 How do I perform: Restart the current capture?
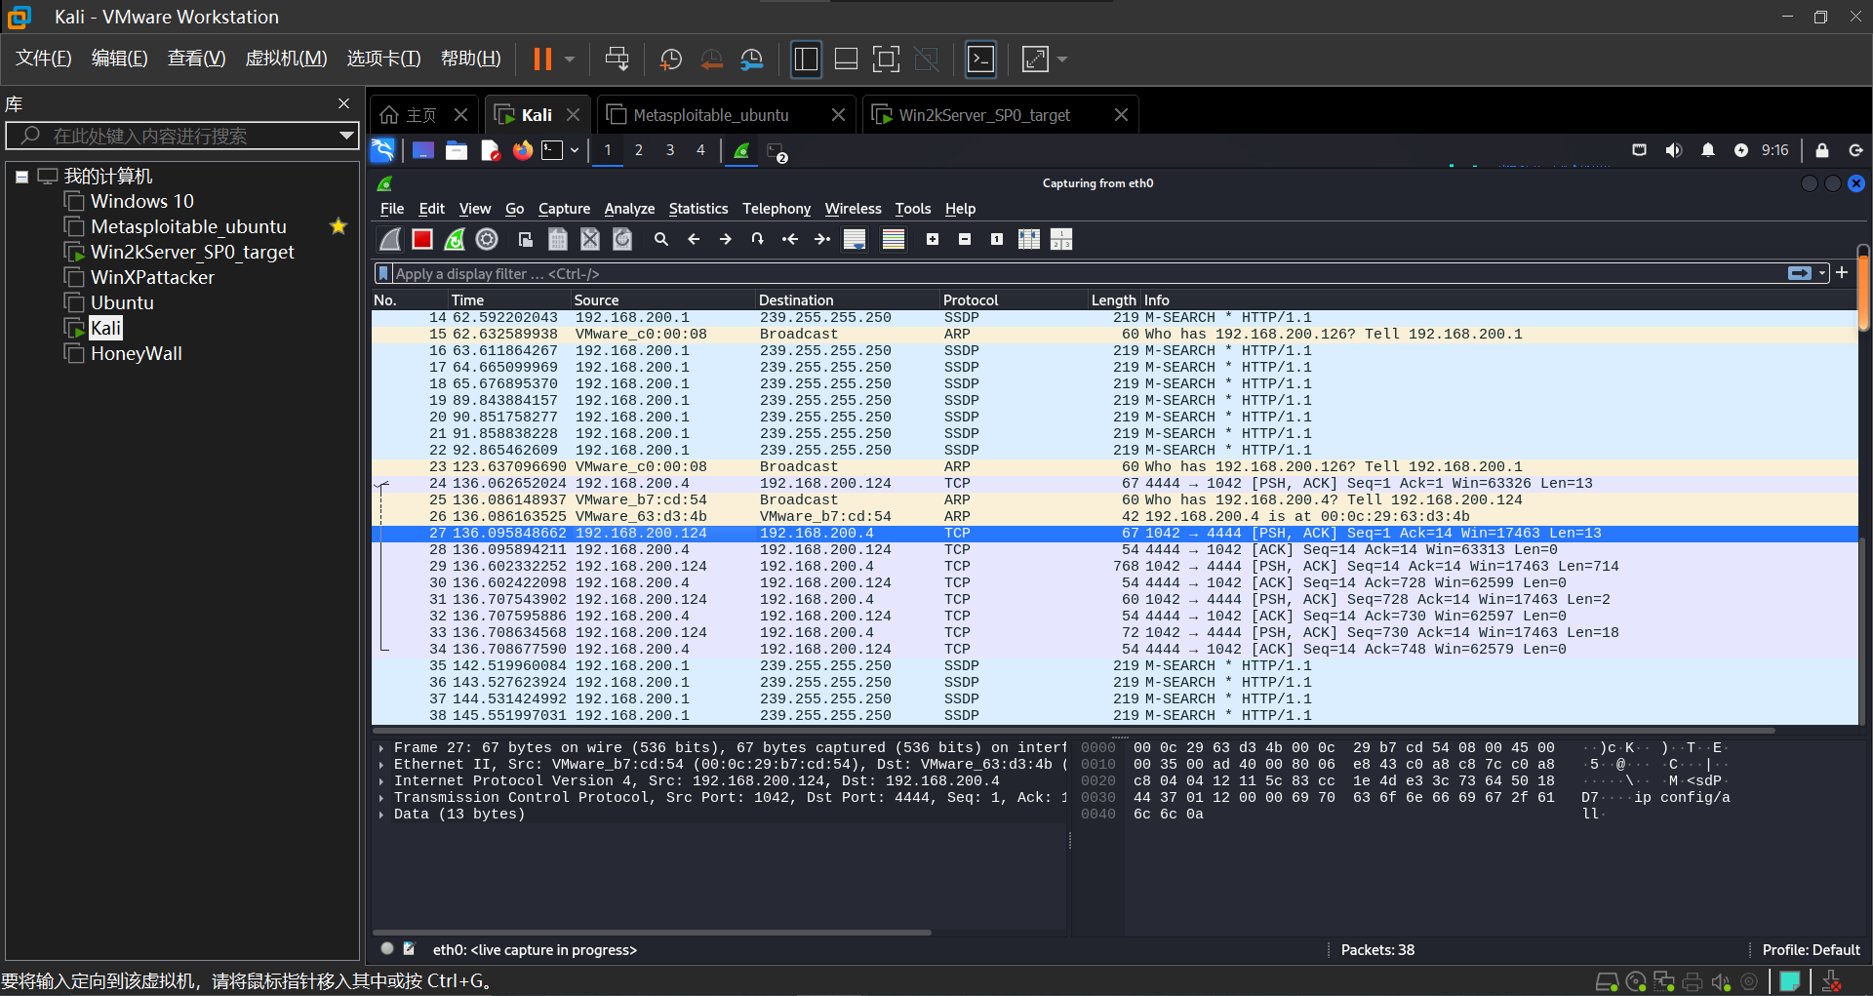pos(455,240)
